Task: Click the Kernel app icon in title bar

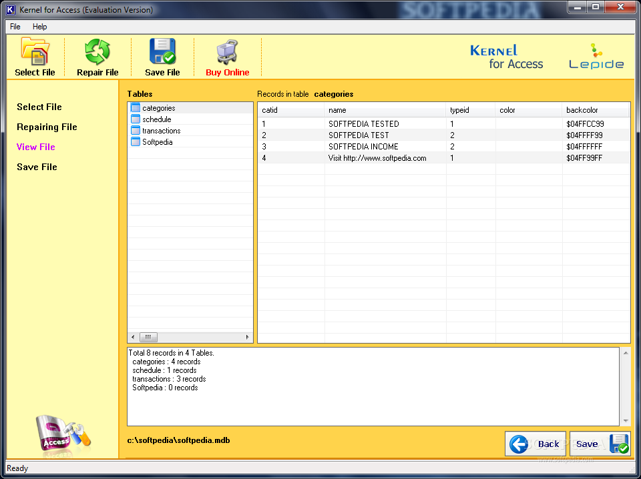Action: click(x=11, y=10)
